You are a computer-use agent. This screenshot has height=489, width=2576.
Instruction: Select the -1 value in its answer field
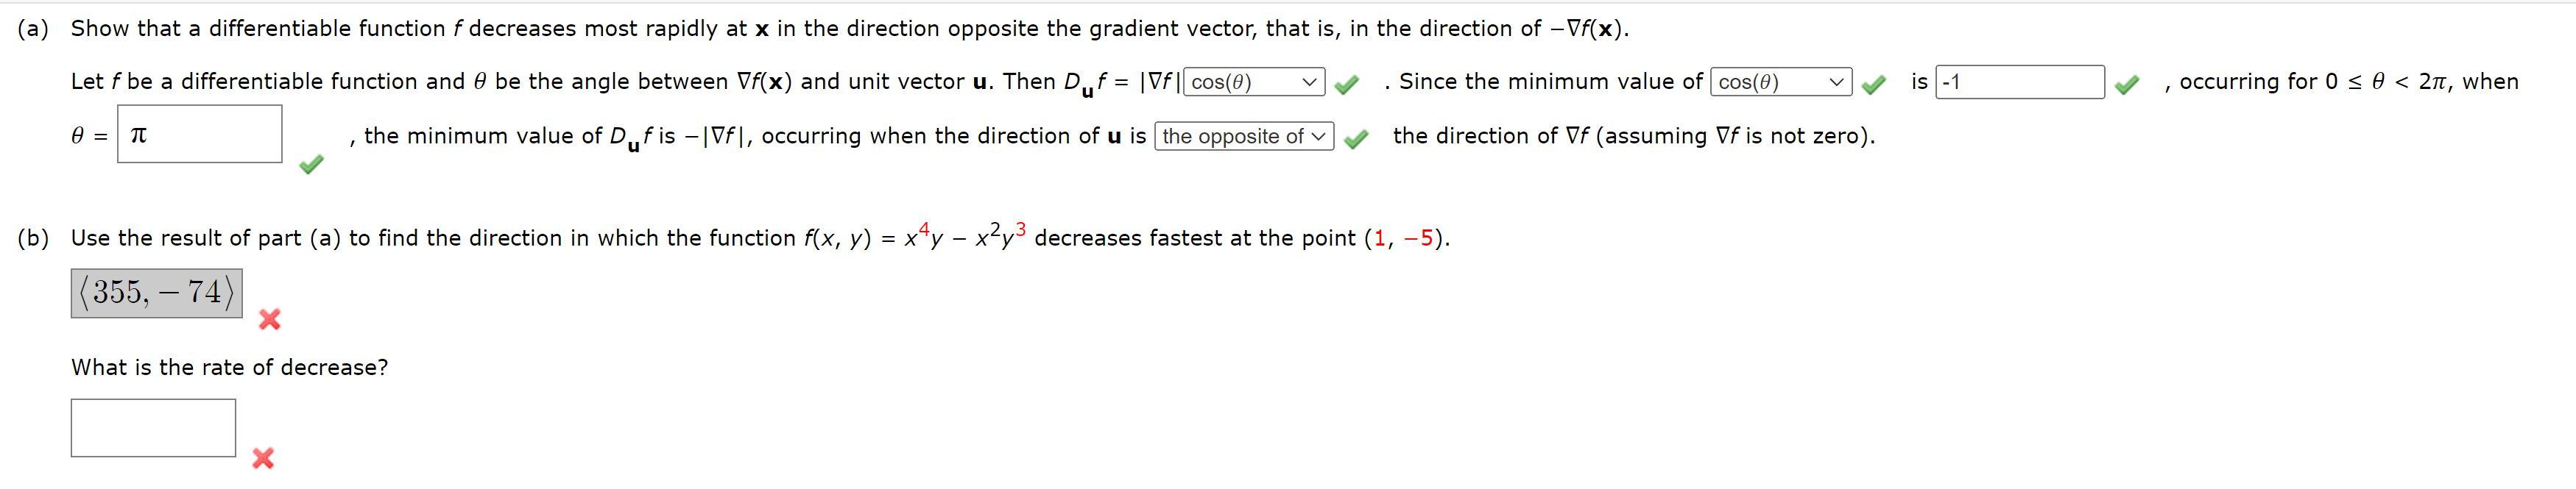(2010, 83)
